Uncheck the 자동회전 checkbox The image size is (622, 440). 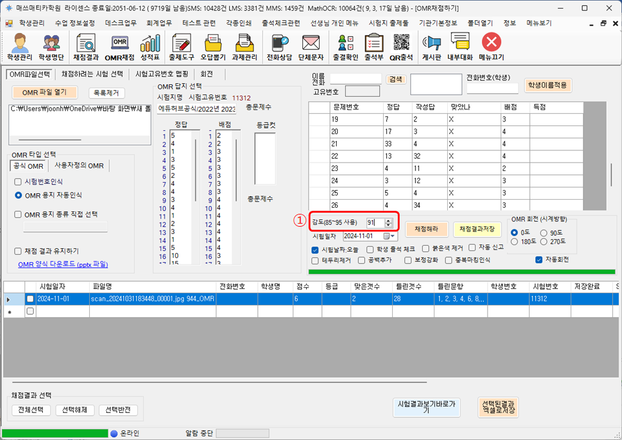(x=538, y=260)
